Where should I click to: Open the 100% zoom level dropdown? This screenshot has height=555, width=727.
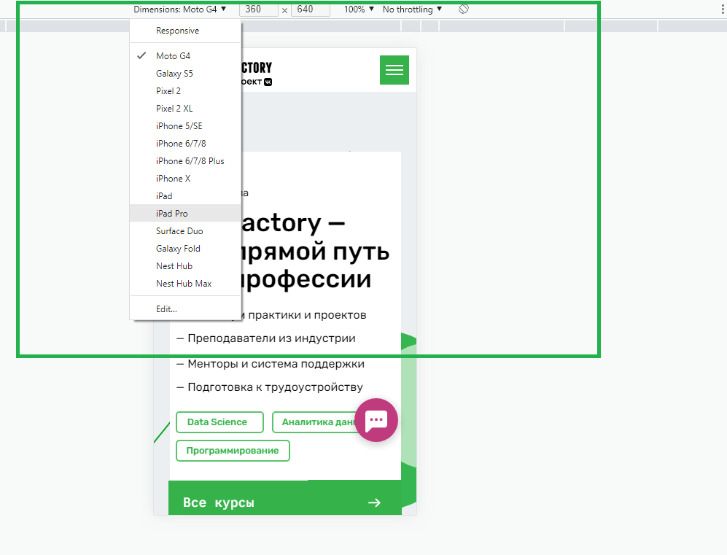pos(359,9)
